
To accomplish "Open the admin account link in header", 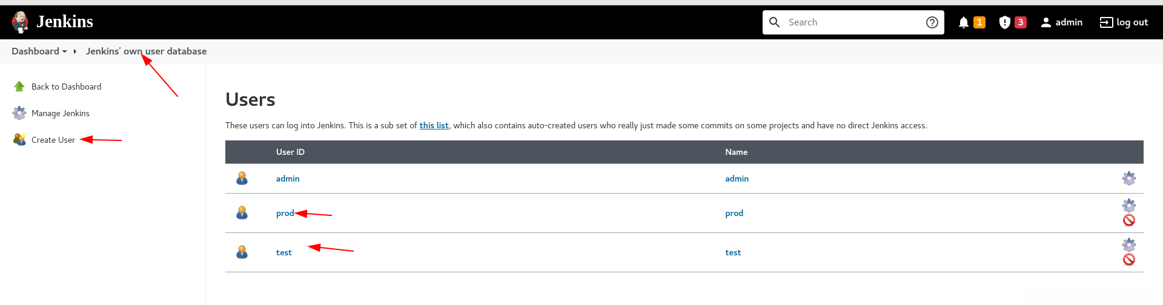I will click(x=1062, y=22).
